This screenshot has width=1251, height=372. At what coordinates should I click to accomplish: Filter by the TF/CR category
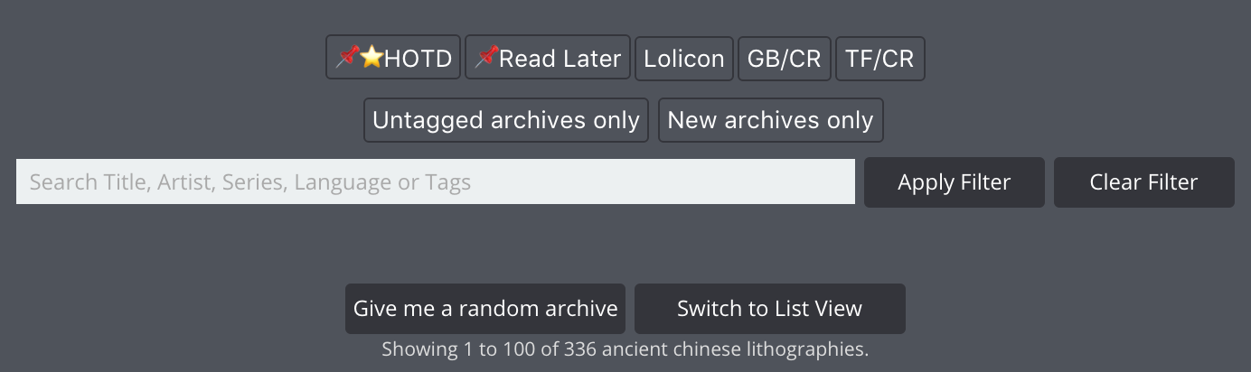pyautogui.click(x=880, y=58)
